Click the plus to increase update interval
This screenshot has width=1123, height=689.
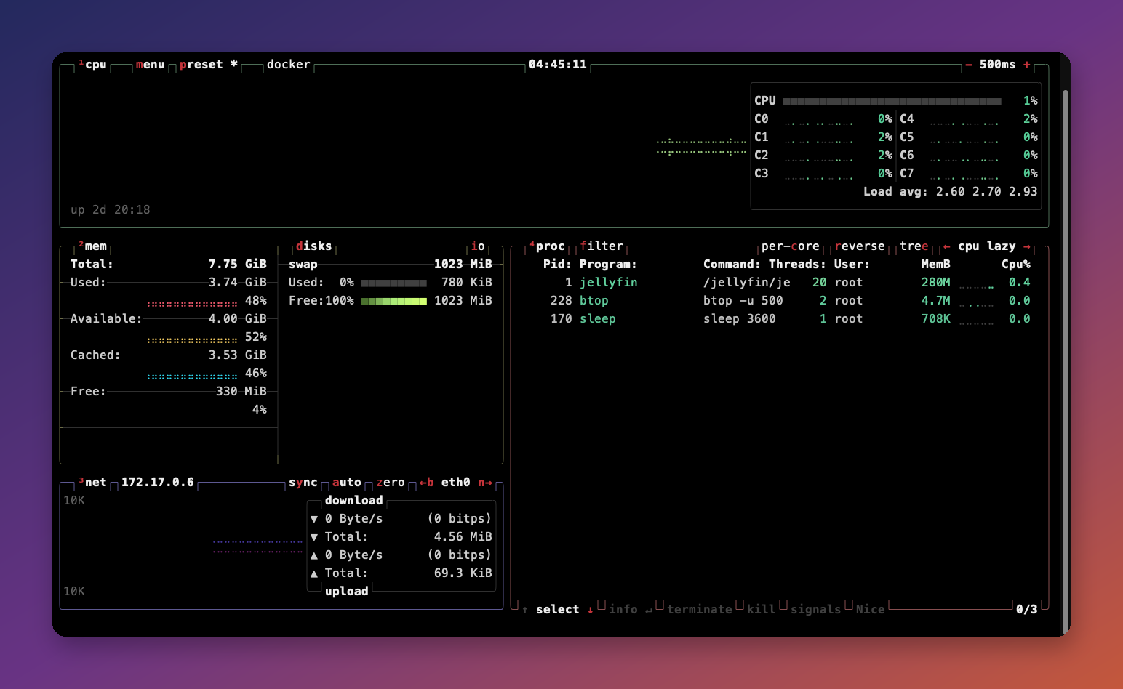1027,65
